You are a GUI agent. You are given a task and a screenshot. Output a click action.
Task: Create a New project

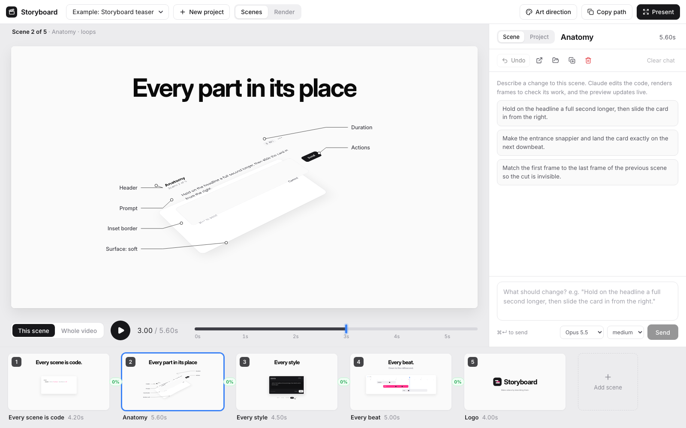click(x=202, y=12)
